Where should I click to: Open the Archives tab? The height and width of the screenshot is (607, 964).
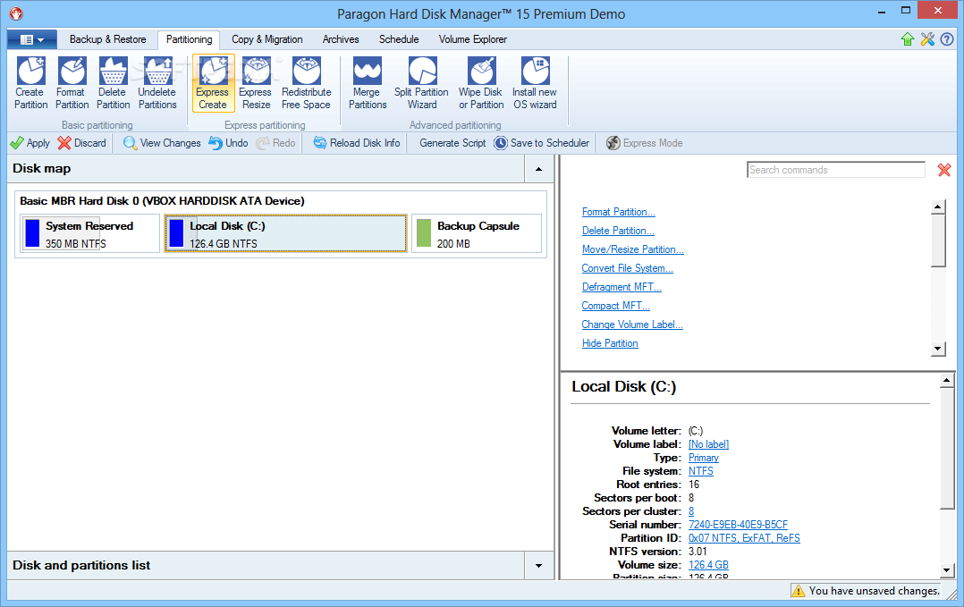341,39
